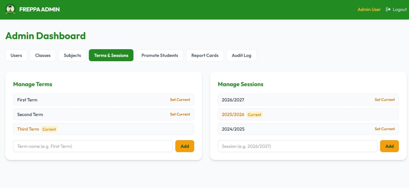Select the 2025/2026 session text

click(x=233, y=114)
